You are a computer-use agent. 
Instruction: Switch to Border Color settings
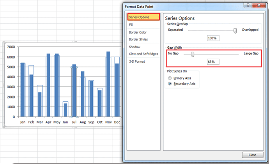(x=138, y=32)
